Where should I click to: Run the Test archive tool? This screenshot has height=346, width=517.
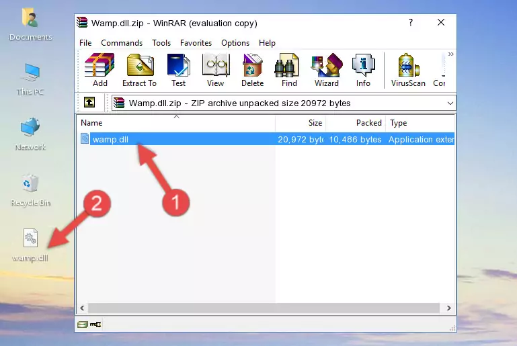pos(178,70)
